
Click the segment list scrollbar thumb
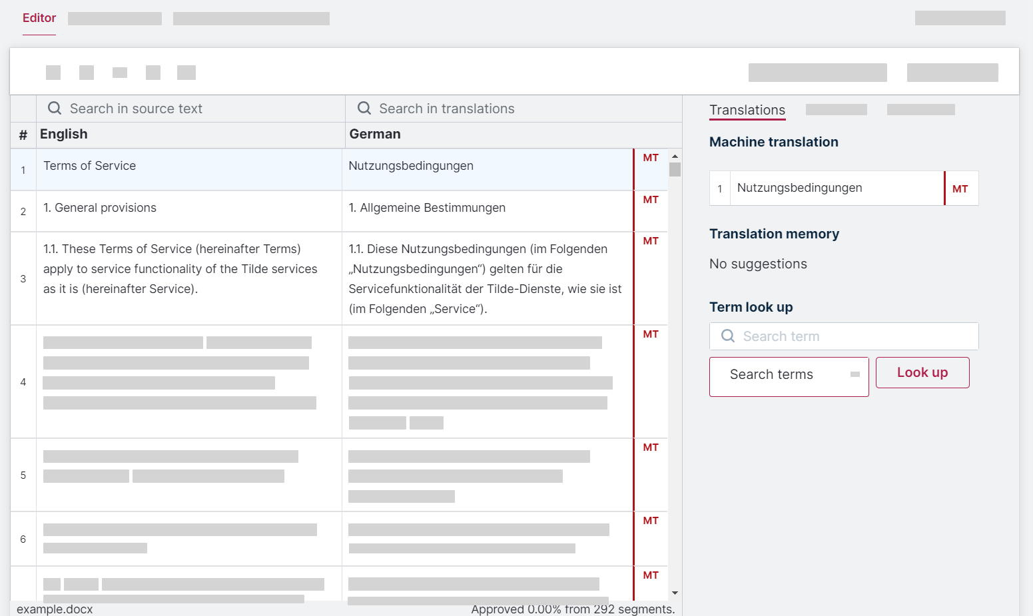pyautogui.click(x=675, y=169)
